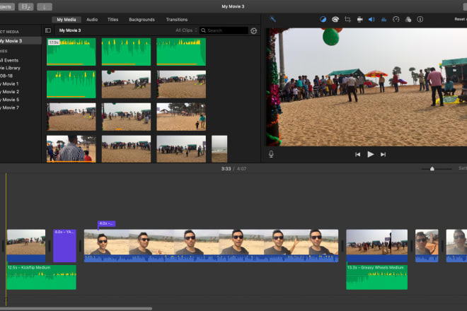Play the movie in viewer
Screen dimensions: 467x311
(x=371, y=154)
